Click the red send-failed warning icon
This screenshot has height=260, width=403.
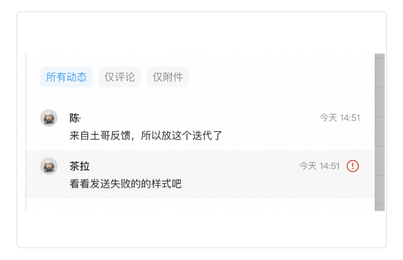pyautogui.click(x=353, y=166)
